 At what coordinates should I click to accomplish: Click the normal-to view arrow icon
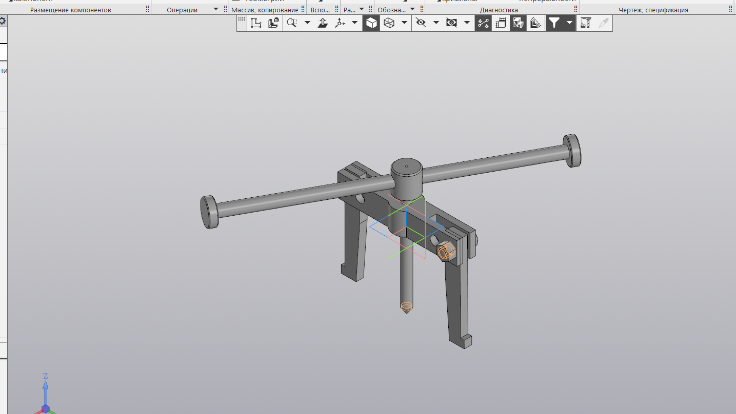click(x=323, y=23)
